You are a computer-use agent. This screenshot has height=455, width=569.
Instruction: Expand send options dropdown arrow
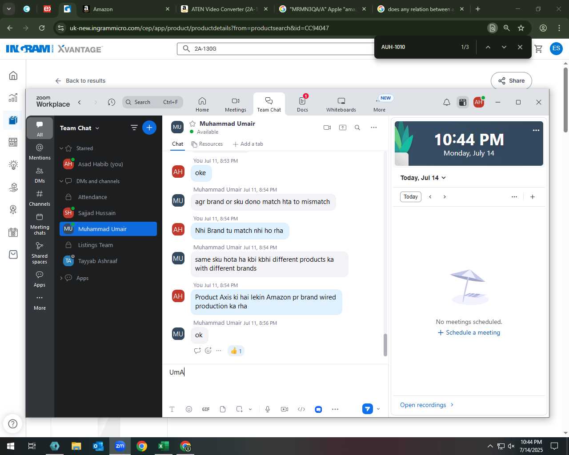coord(378,409)
